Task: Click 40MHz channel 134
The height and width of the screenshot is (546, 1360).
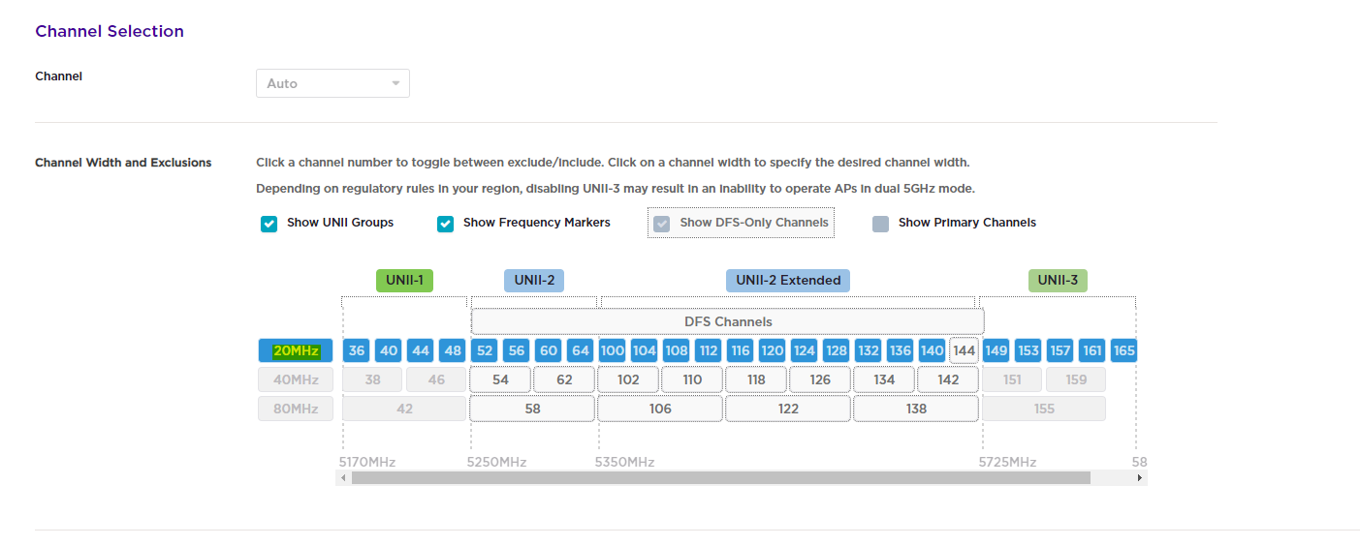Action: (x=884, y=379)
